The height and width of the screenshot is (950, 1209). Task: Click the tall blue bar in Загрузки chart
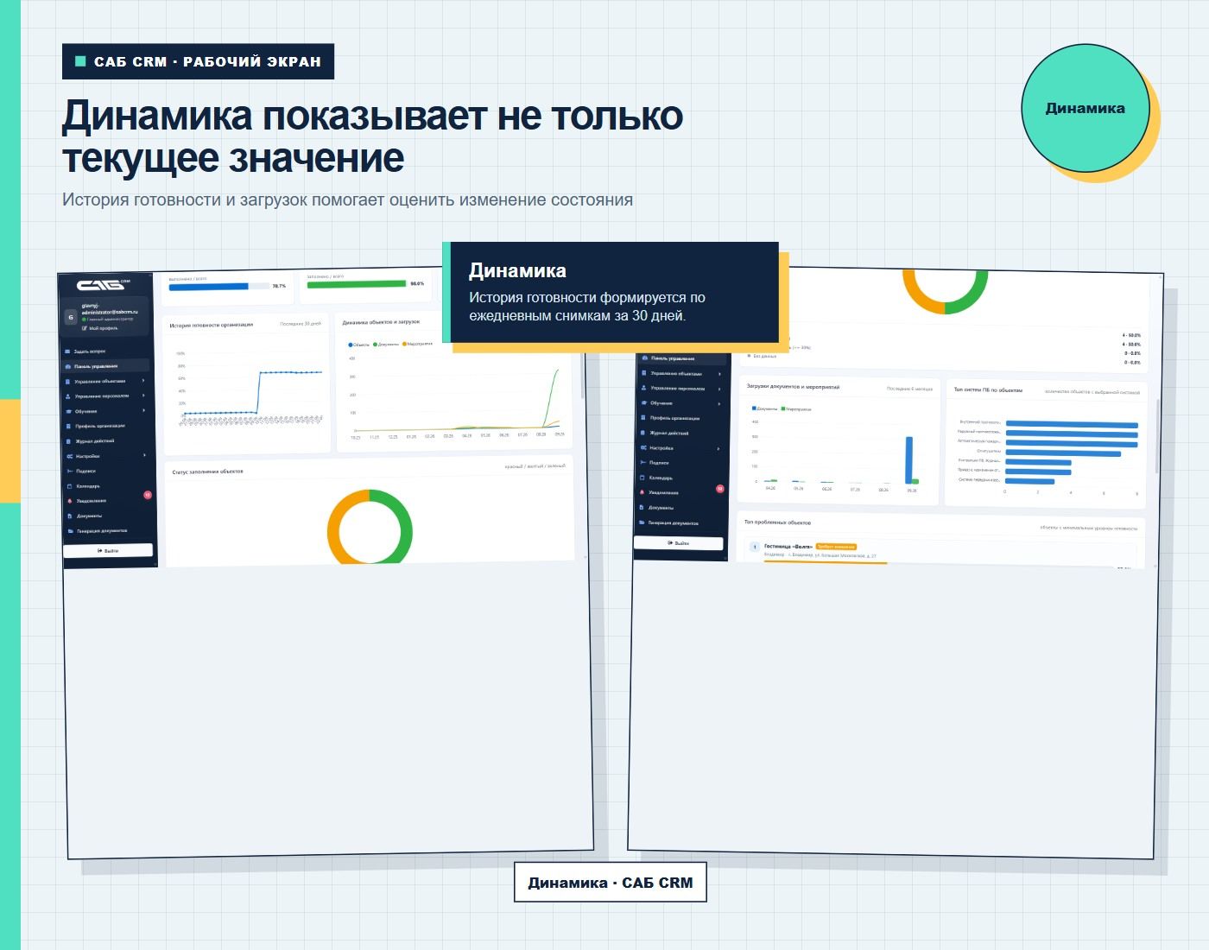(x=909, y=460)
